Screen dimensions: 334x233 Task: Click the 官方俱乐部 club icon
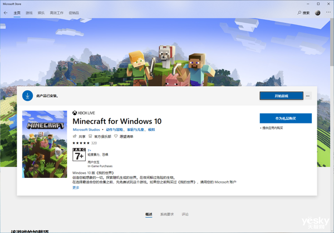[x=90, y=136]
